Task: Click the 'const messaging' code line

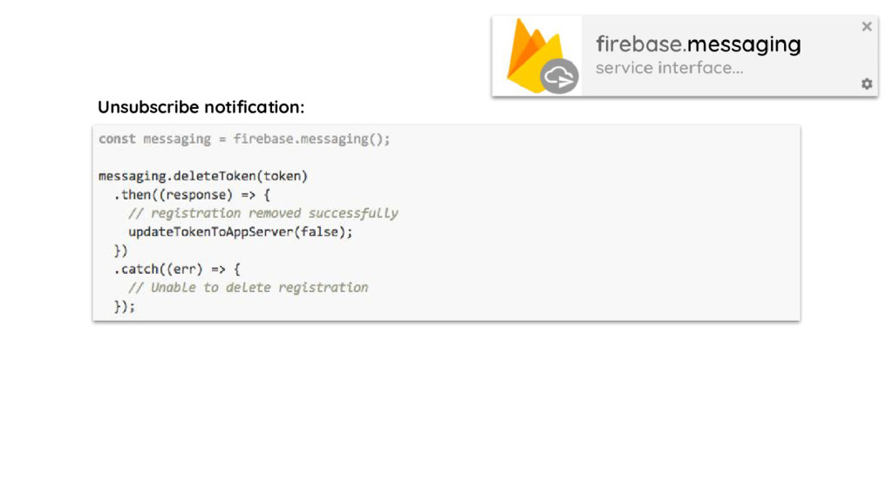Action: [x=244, y=139]
